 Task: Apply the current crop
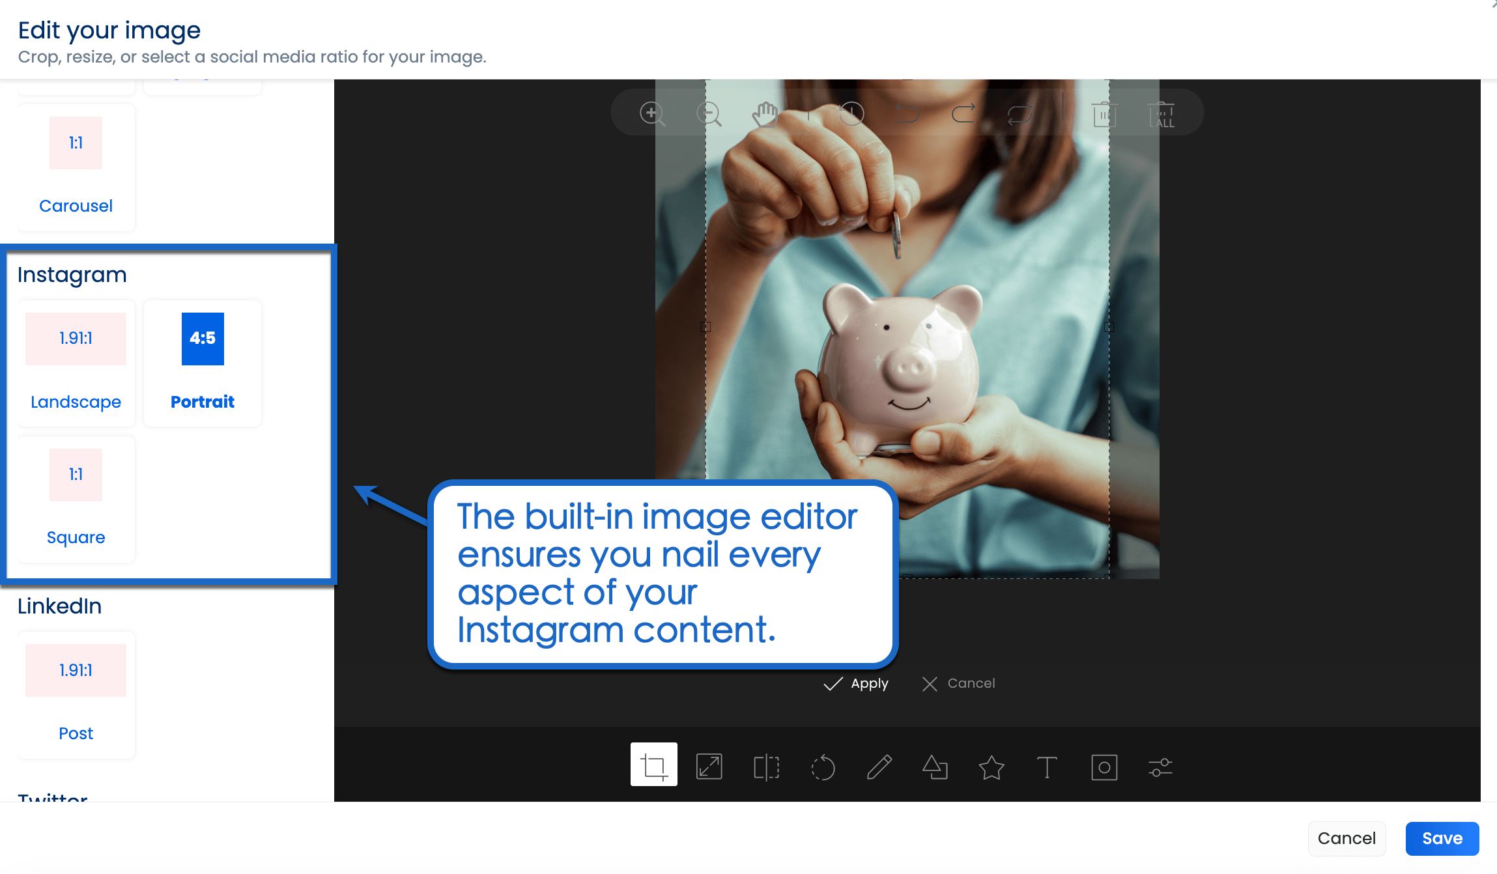[856, 683]
